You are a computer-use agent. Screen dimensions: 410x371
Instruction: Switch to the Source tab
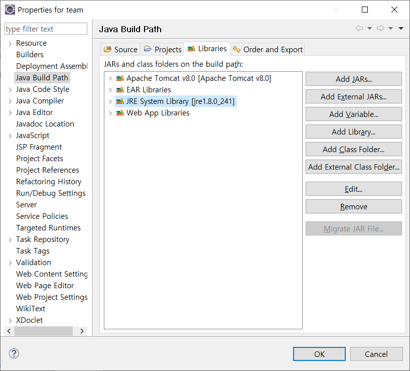tap(120, 49)
